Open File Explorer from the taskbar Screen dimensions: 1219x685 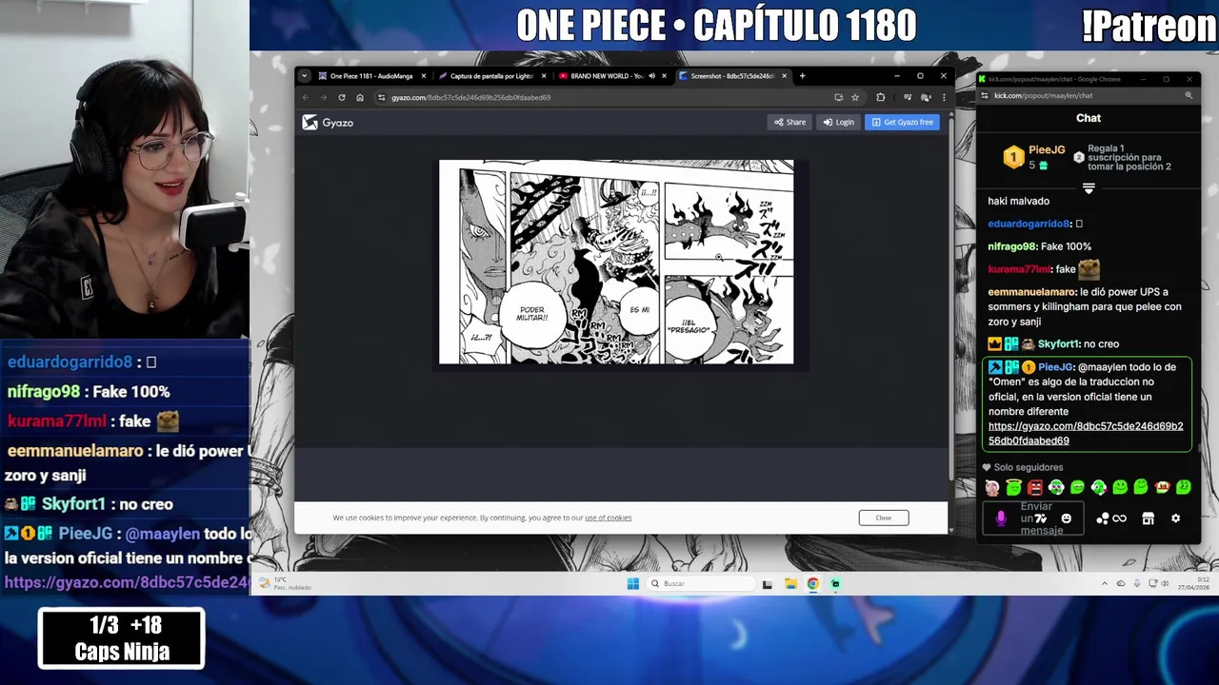tap(790, 583)
